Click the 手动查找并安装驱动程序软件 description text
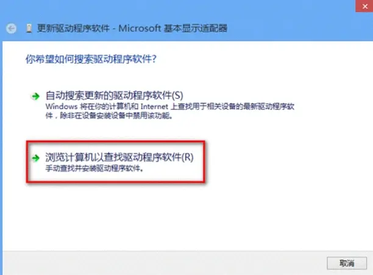The width and height of the screenshot is (373, 275). [94, 169]
